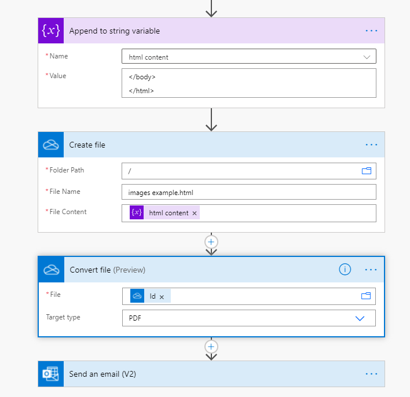The height and width of the screenshot is (397, 410).
Task: Click the File Name field images example.html
Action: tap(248, 192)
